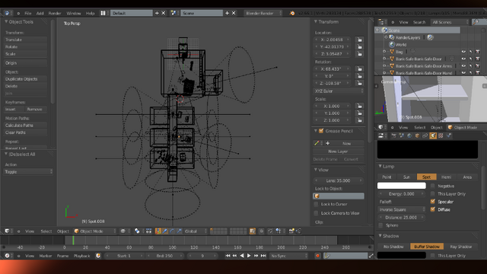Click the Translate button
Screen dimensions: 487x274
coord(25,40)
